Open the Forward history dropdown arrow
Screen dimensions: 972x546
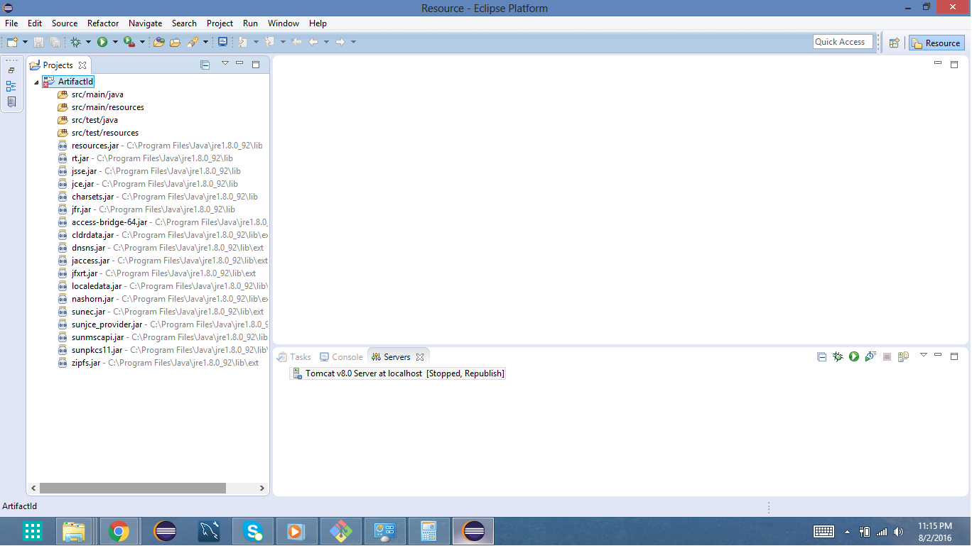[353, 42]
